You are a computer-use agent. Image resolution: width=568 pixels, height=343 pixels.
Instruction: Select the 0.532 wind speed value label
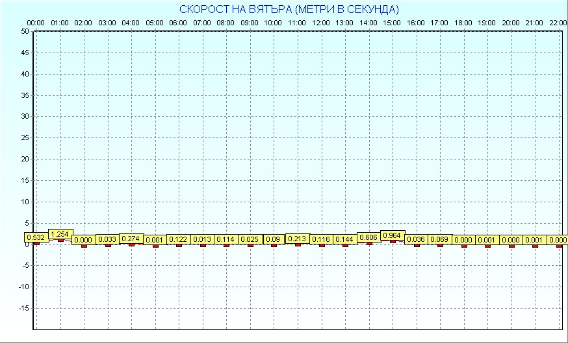tap(36, 237)
